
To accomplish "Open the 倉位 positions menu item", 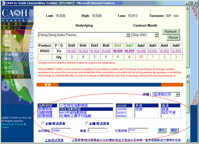I will click(x=8, y=59).
